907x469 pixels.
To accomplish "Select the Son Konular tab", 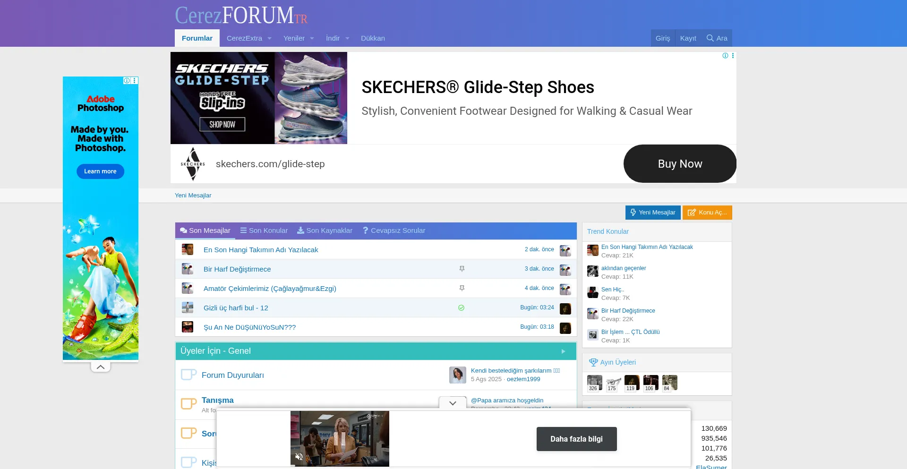I will pos(264,230).
